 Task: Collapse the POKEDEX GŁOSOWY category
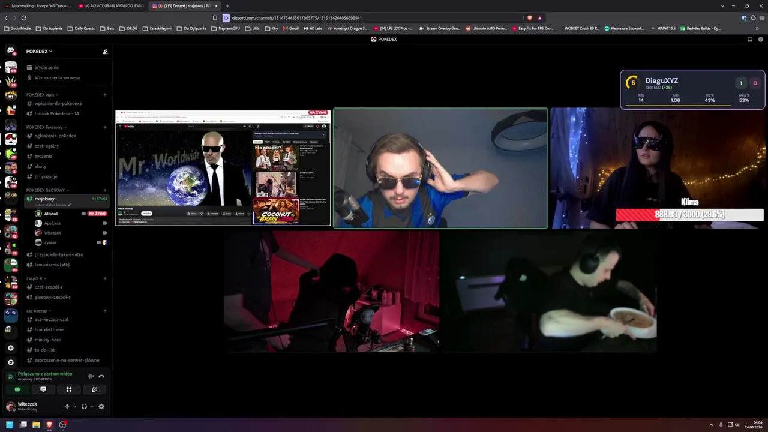[47, 190]
